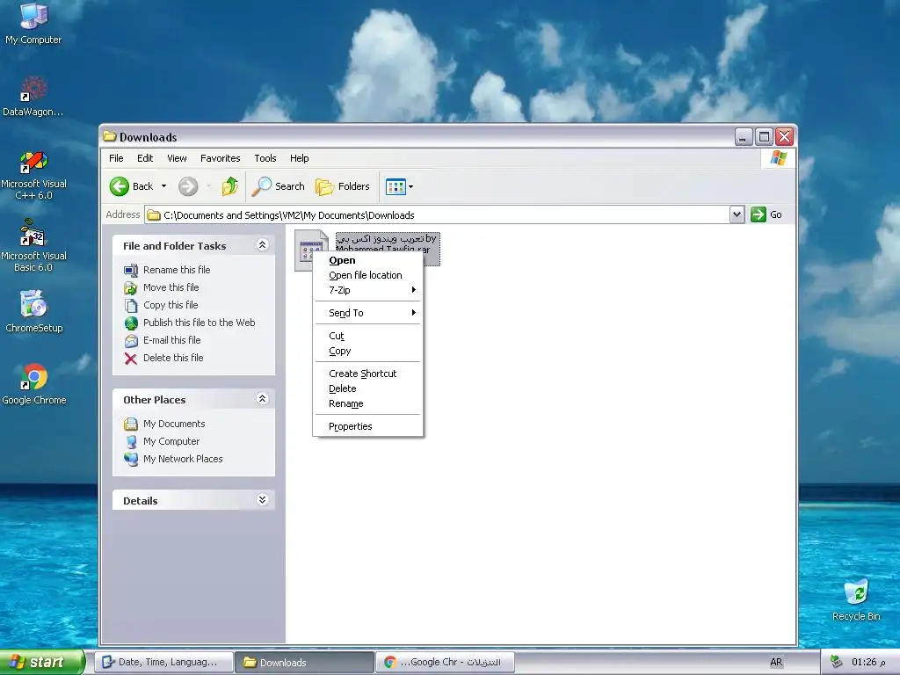Screen dimensions: 900x675
Task: Click the system tray network icon
Action: (837, 662)
